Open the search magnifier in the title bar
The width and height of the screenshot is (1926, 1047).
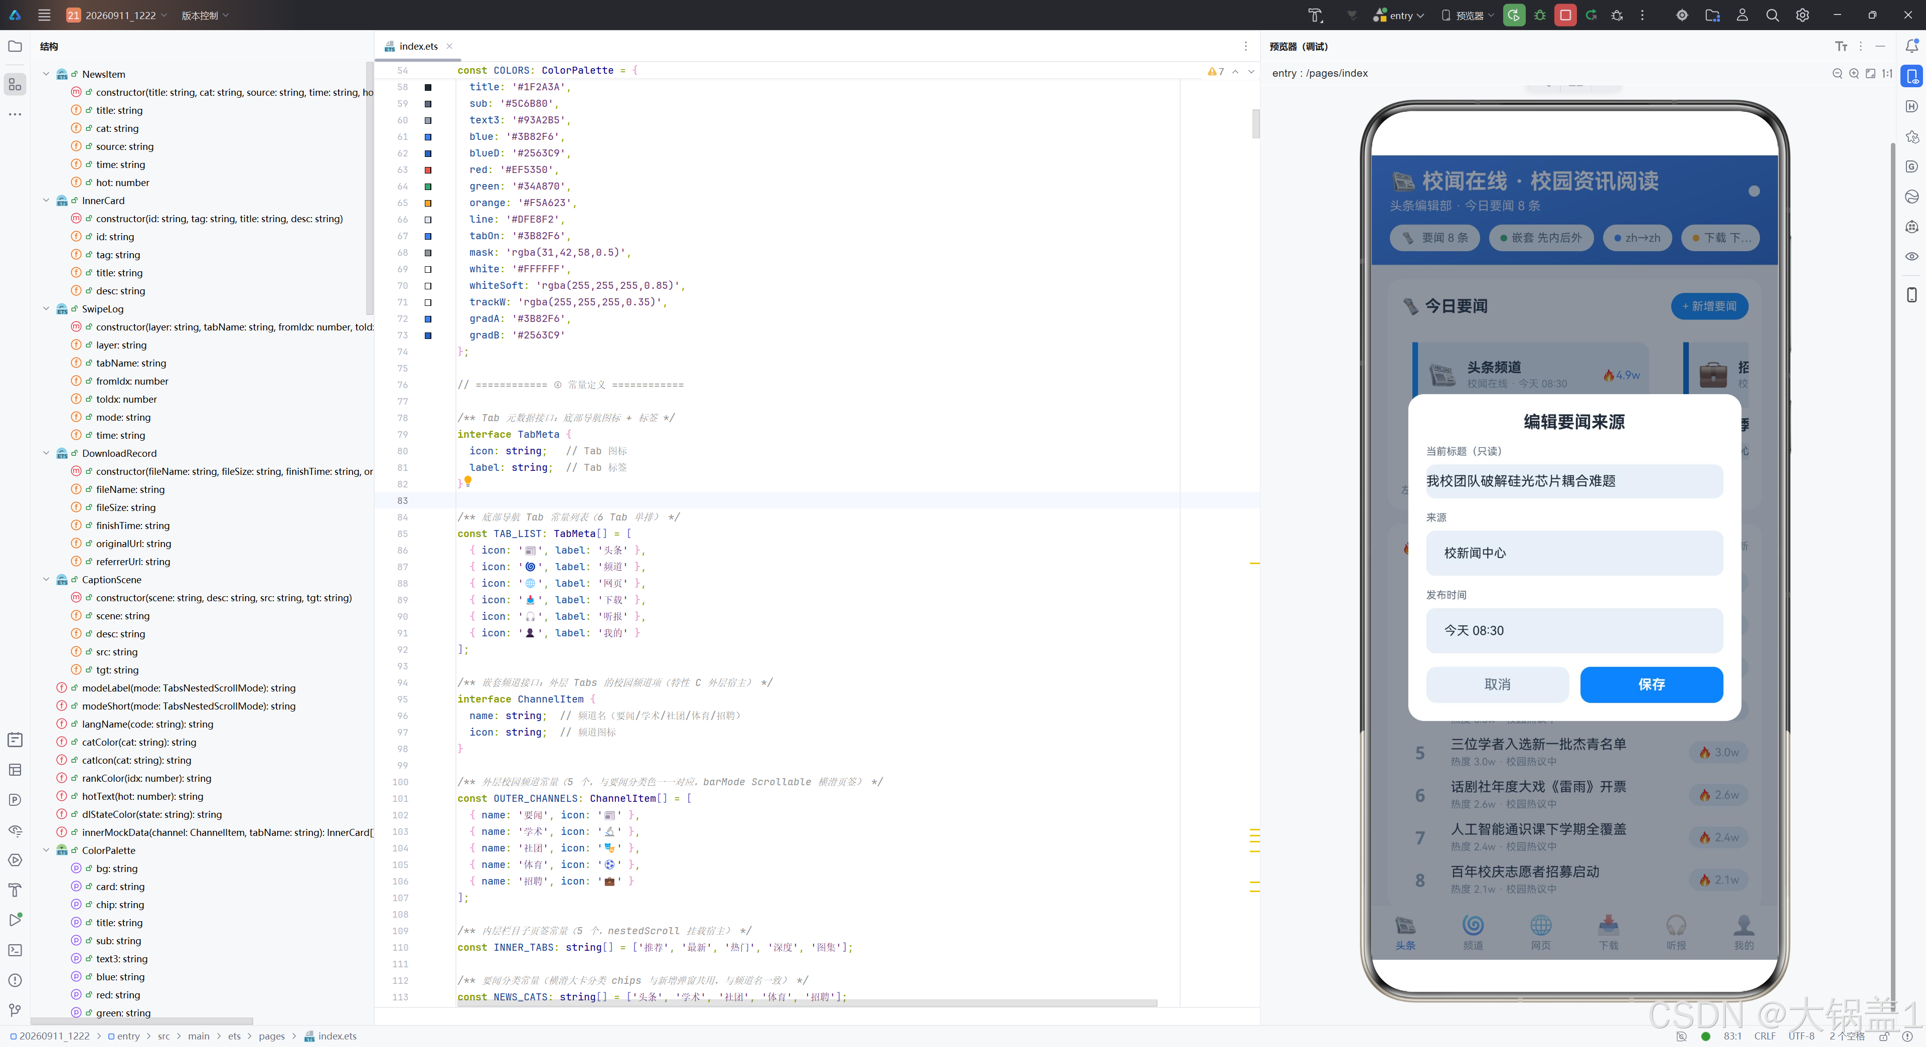1772,15
